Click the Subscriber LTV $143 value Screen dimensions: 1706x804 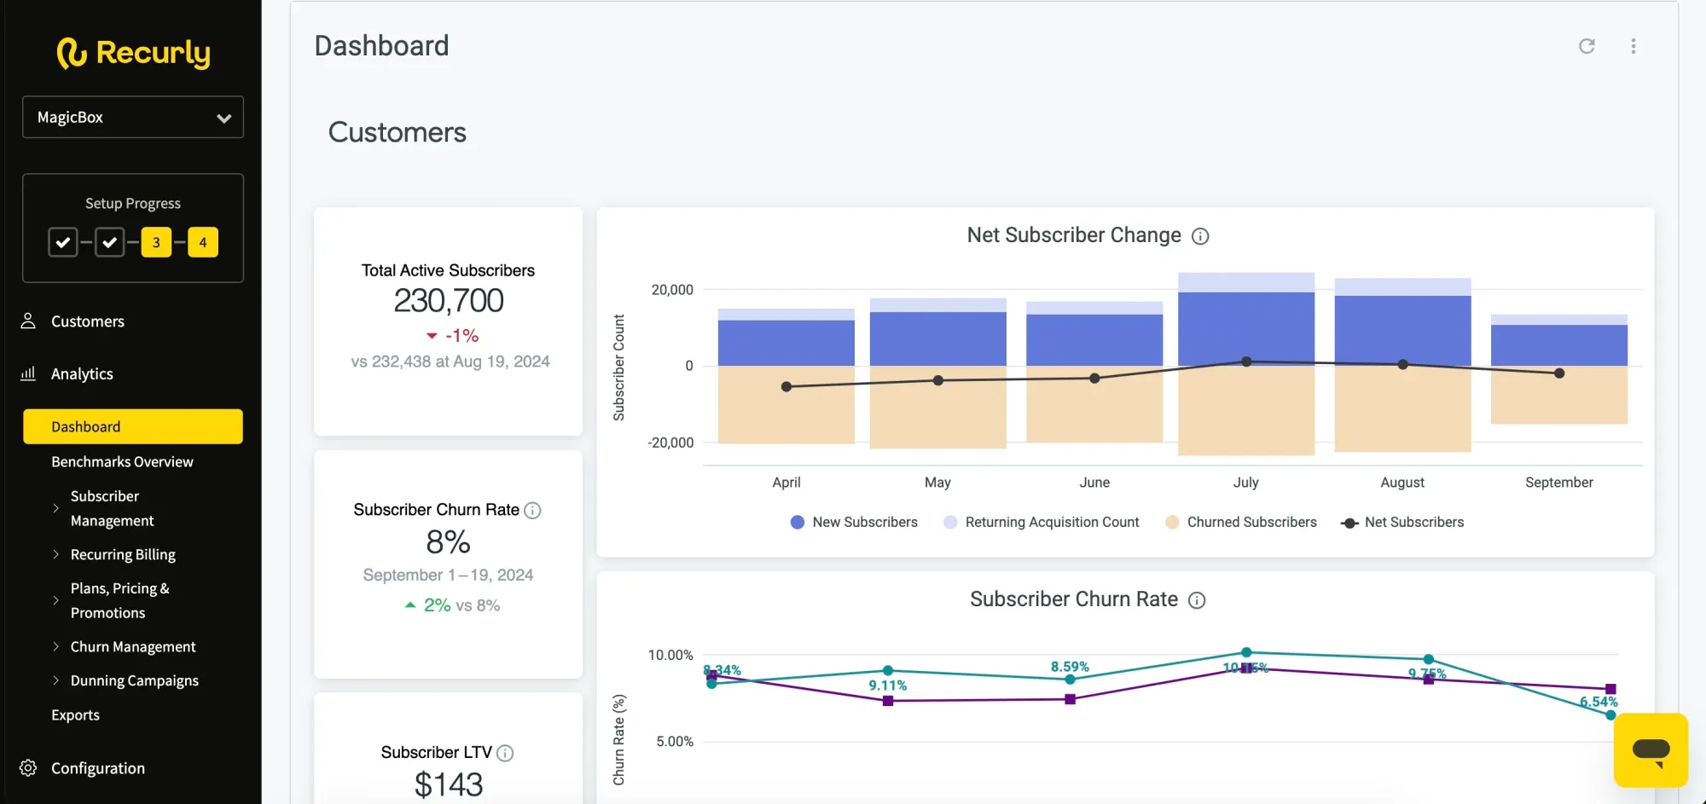[x=449, y=784]
